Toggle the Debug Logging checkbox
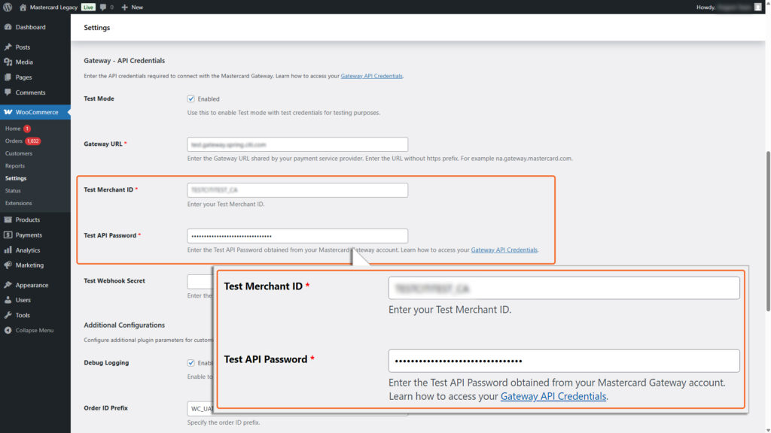Screen dimensions: 771x433 (190, 362)
